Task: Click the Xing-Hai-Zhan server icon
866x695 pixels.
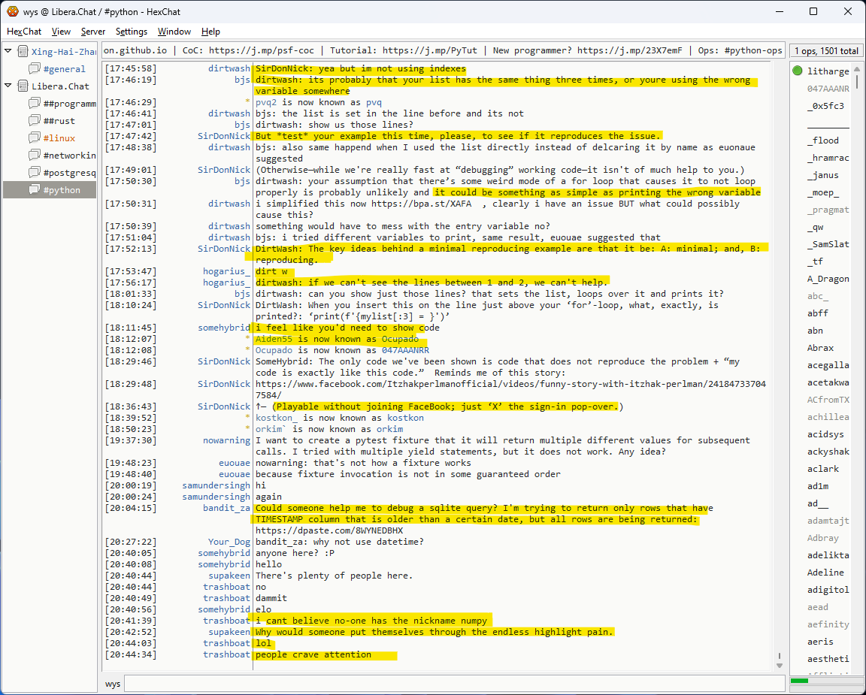Action: point(22,52)
